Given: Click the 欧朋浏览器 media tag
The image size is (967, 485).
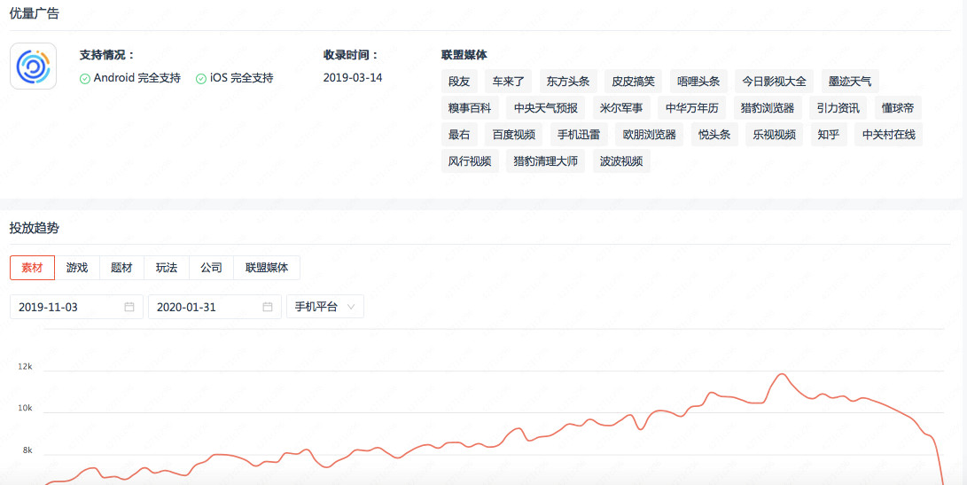Looking at the screenshot, I should (x=650, y=135).
